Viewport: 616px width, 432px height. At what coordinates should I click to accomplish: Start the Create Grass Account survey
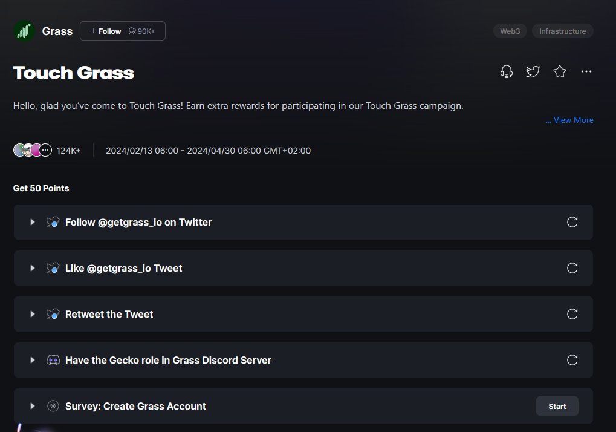(557, 406)
